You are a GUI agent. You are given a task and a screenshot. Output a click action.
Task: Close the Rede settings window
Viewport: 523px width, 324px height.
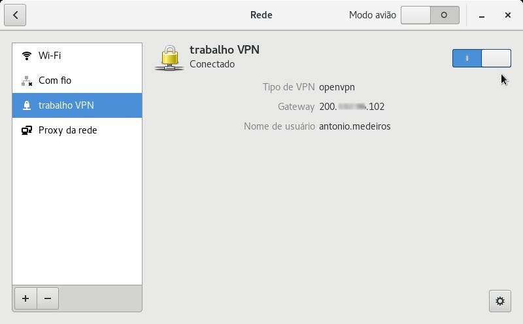508,15
